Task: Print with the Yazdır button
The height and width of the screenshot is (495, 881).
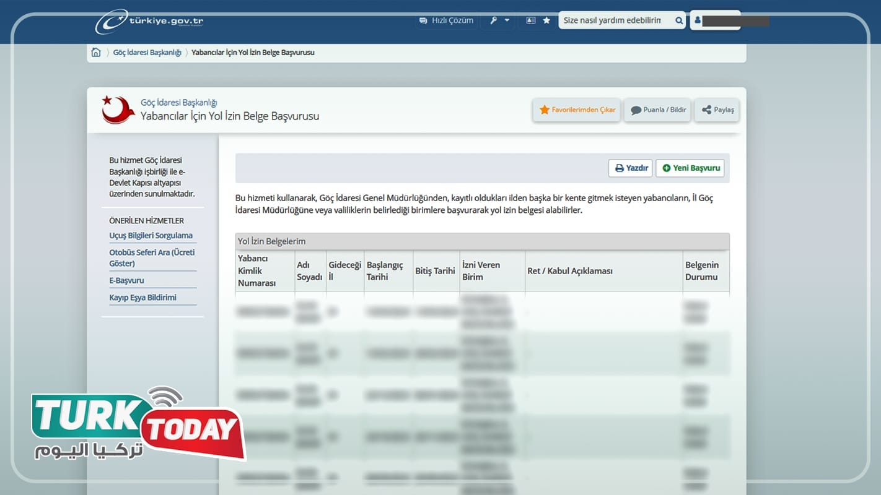Action: 631,168
